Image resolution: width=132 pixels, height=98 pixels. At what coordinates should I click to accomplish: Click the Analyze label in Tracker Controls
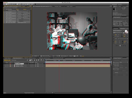[116, 73]
